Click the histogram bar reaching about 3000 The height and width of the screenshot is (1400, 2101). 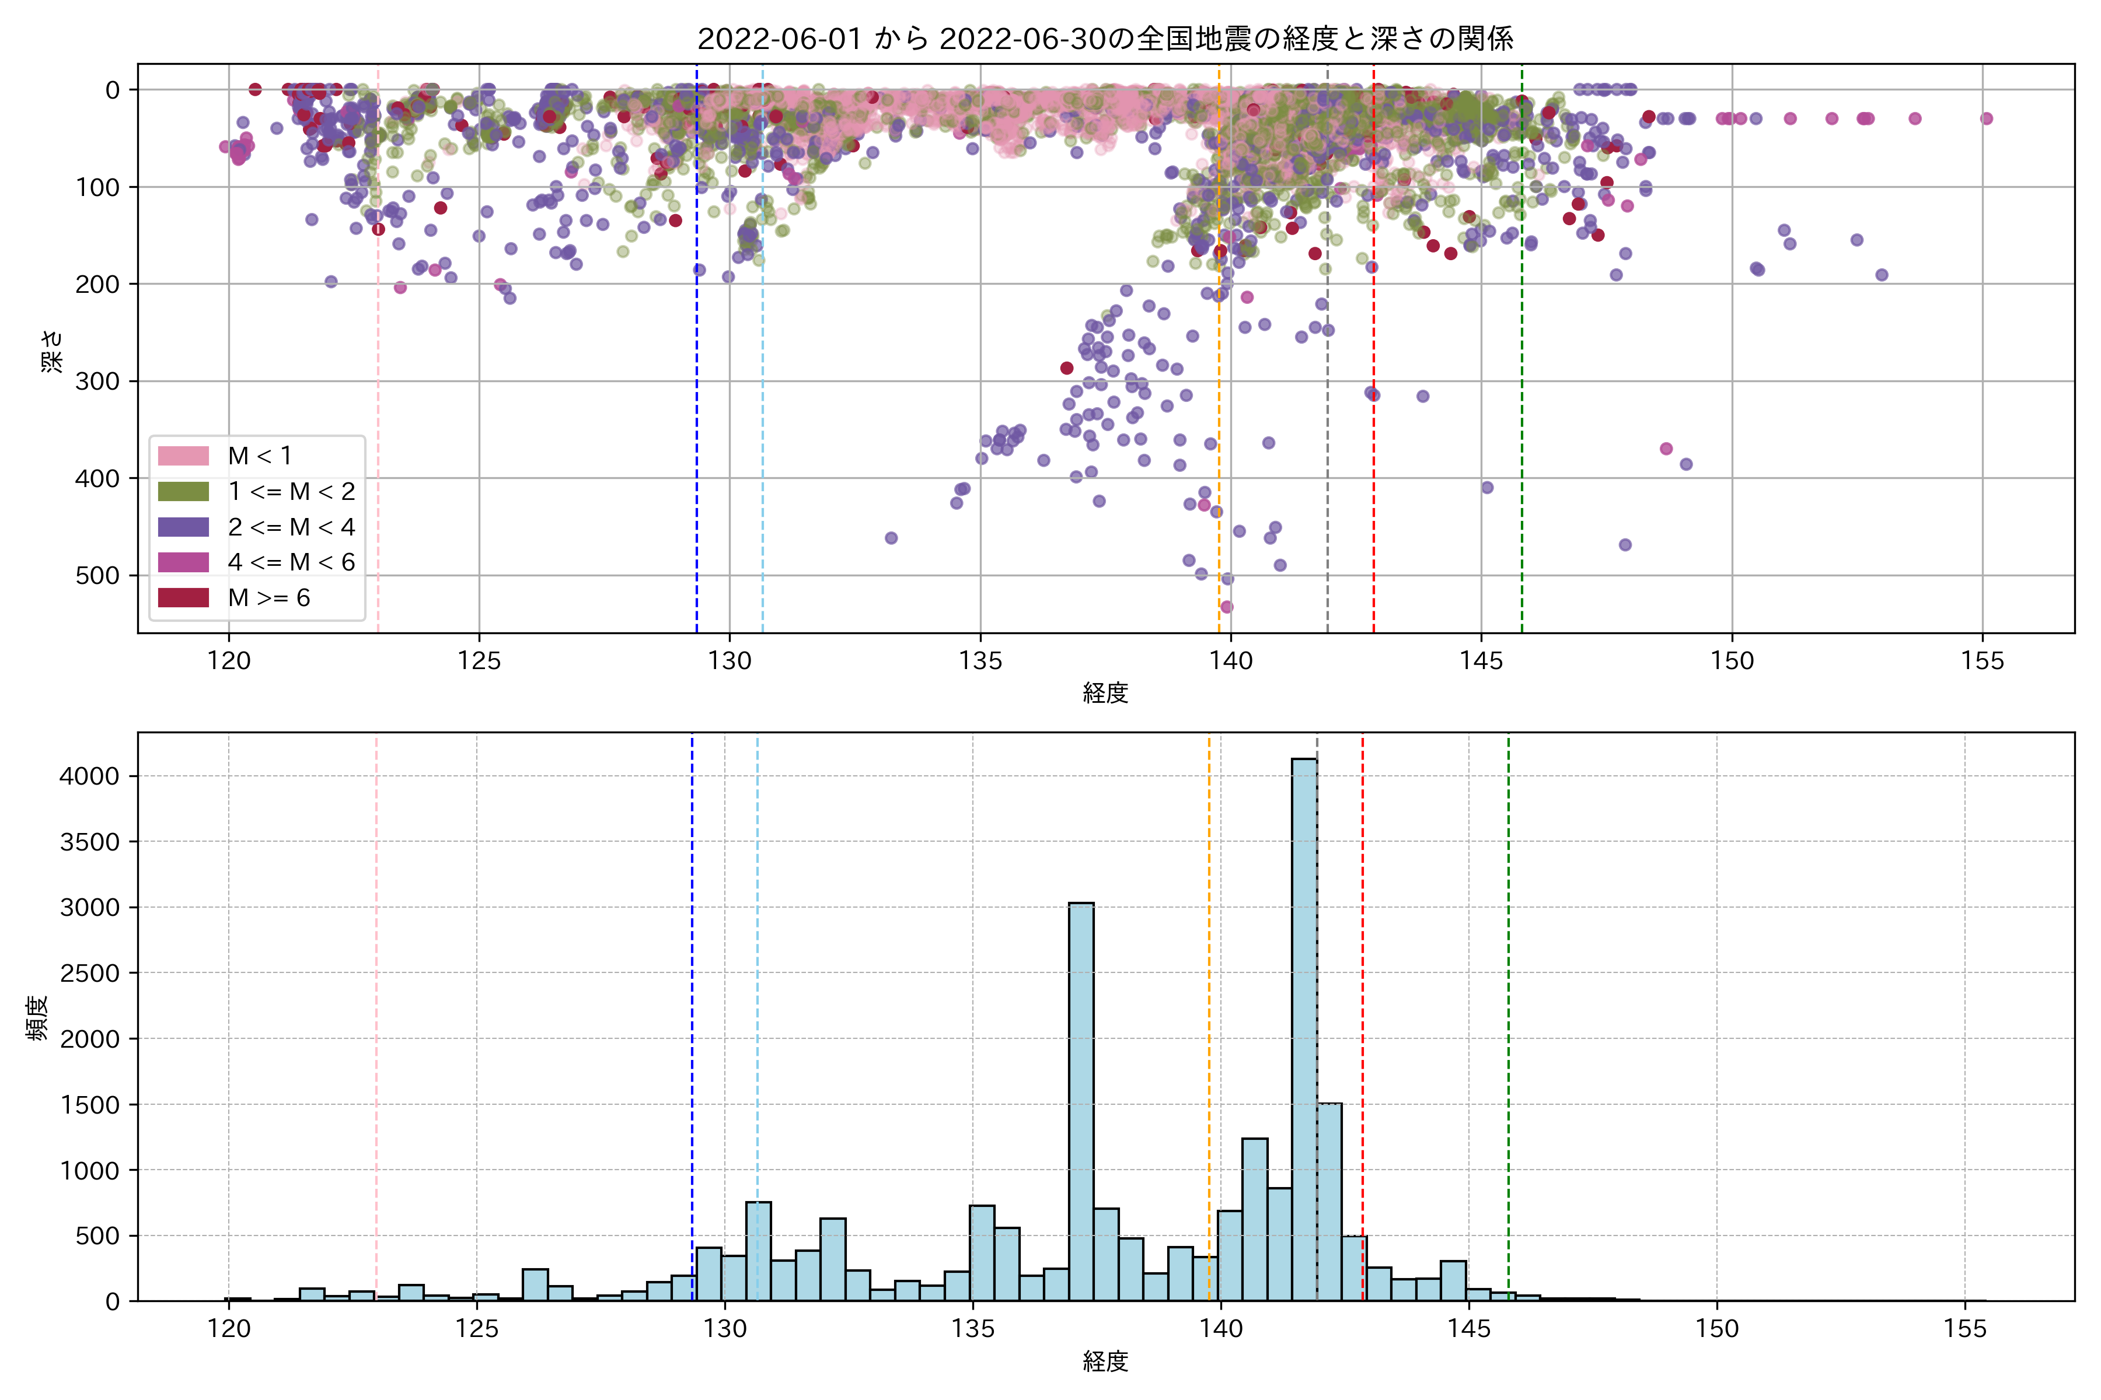1081,1102
